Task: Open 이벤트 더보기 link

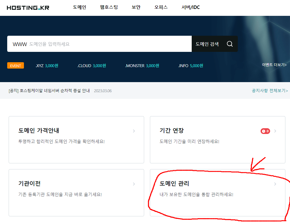Action: [x=274, y=65]
